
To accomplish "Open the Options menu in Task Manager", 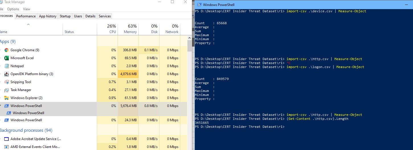I will coord(13,9).
